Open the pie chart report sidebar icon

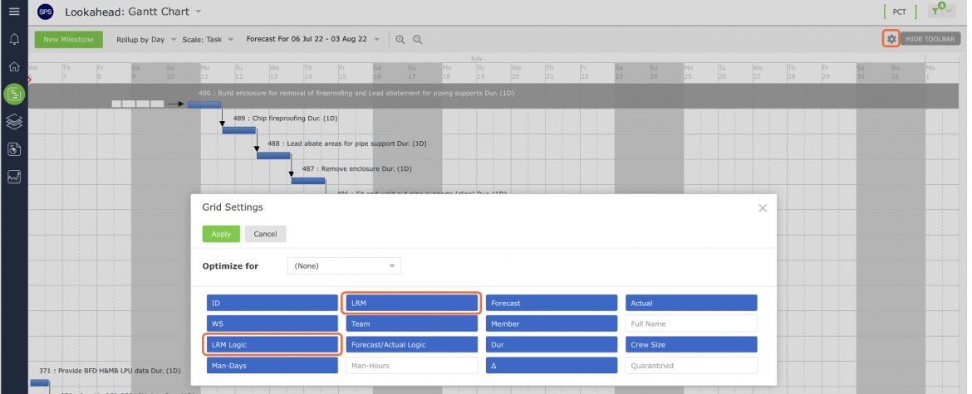13,149
